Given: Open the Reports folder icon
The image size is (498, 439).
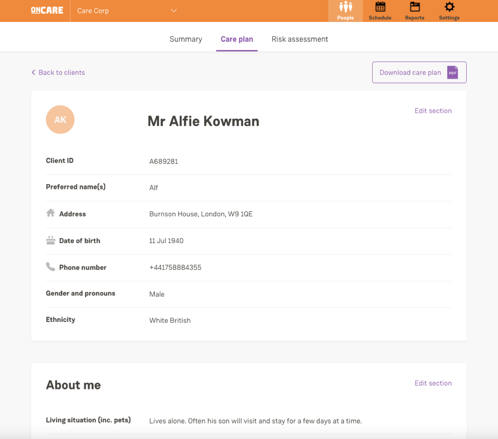Looking at the screenshot, I should coord(415,7).
